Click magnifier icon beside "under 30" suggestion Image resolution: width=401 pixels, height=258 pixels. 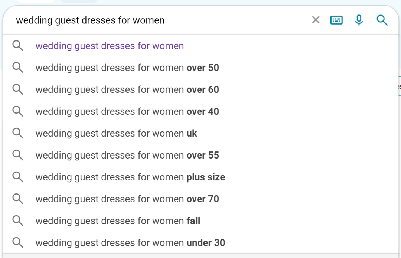click(18, 243)
